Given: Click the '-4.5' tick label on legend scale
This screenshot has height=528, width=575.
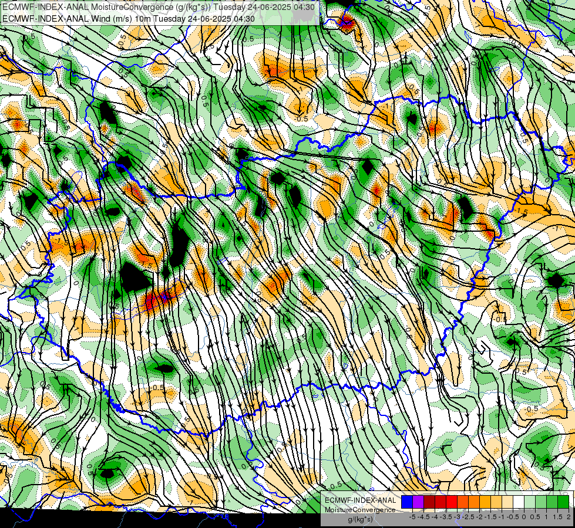Looking at the screenshot, I should [x=423, y=517].
